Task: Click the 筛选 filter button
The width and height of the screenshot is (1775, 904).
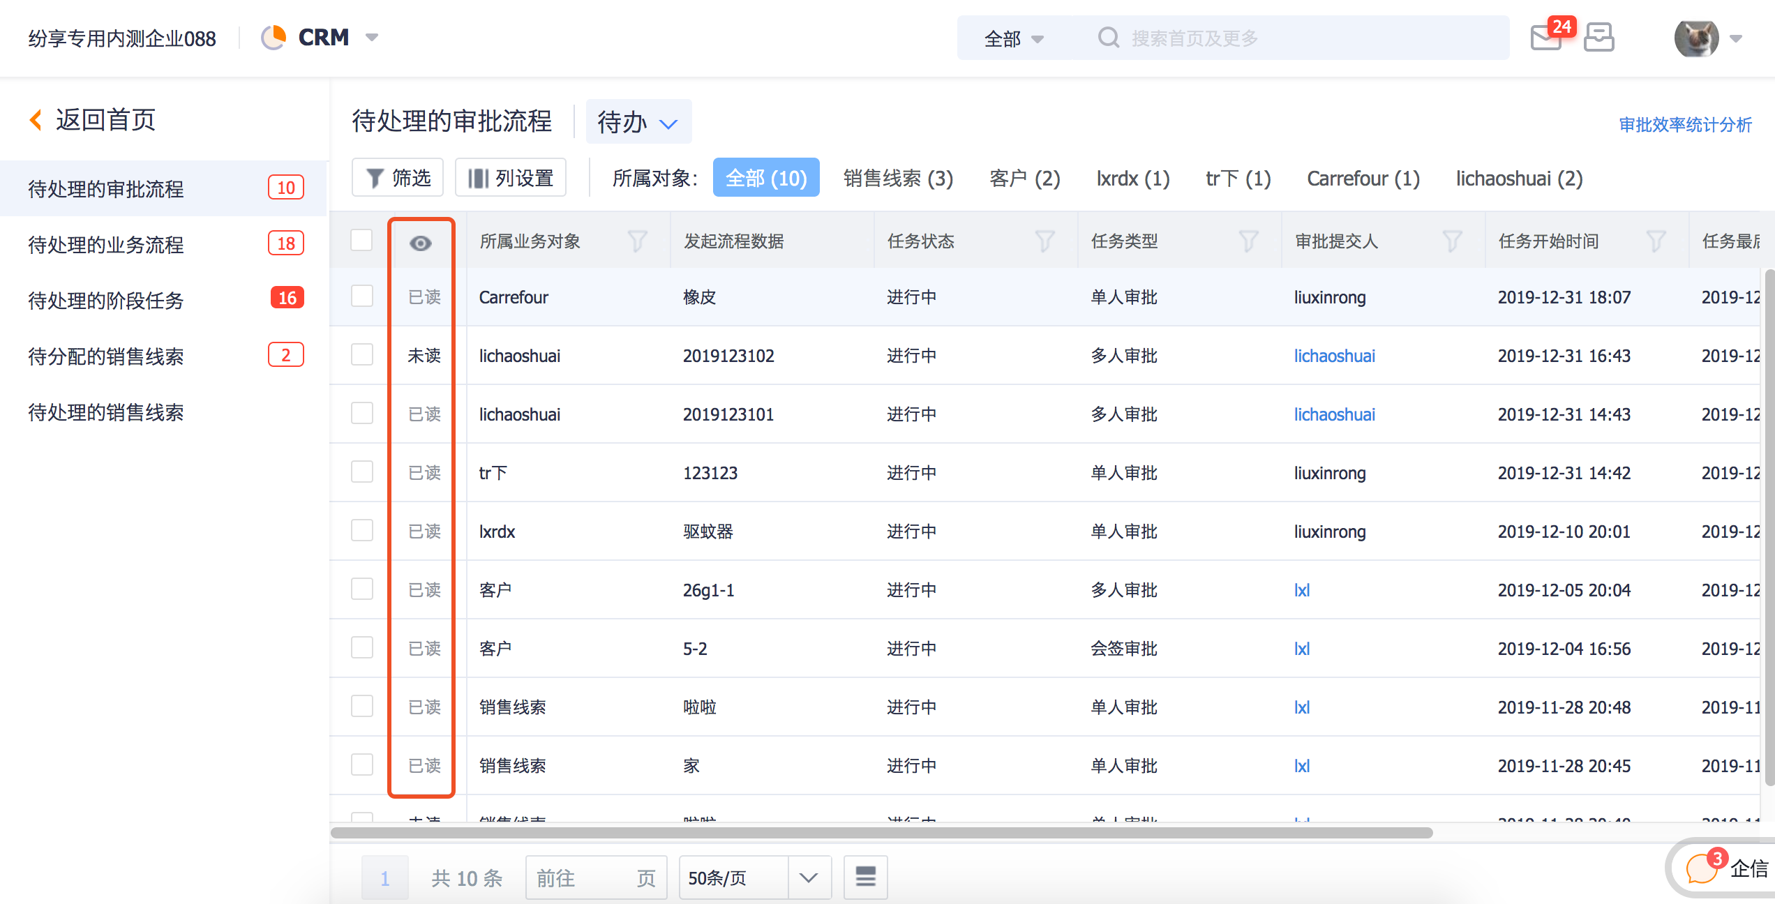Action: (398, 178)
